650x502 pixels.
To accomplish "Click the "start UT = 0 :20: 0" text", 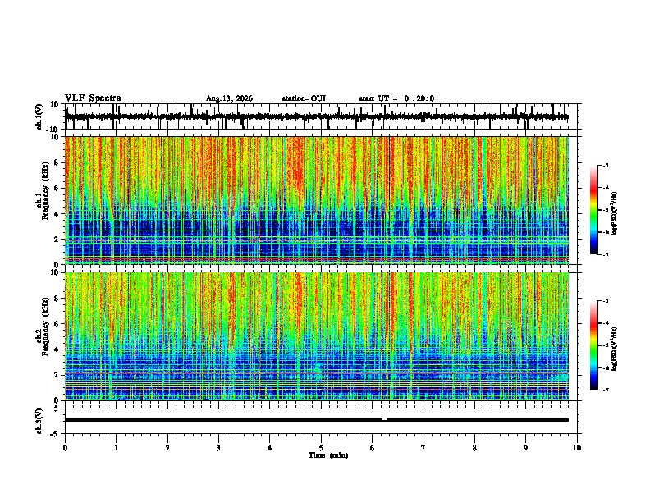I will [396, 98].
